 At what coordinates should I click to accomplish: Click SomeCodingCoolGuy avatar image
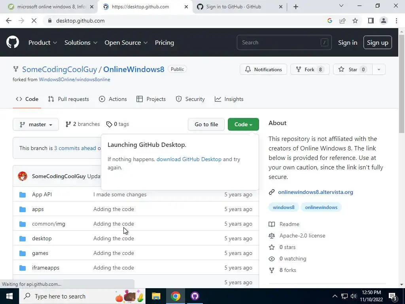(23, 176)
